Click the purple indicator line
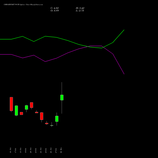This screenshot has width=158, height=158. click(x=67, y=53)
